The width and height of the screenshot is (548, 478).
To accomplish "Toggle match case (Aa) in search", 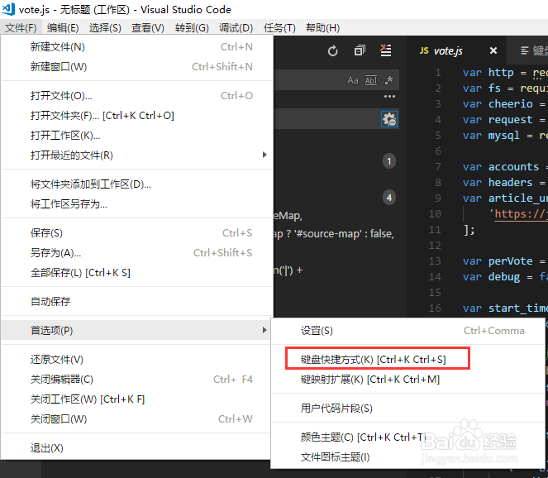I will click(353, 80).
